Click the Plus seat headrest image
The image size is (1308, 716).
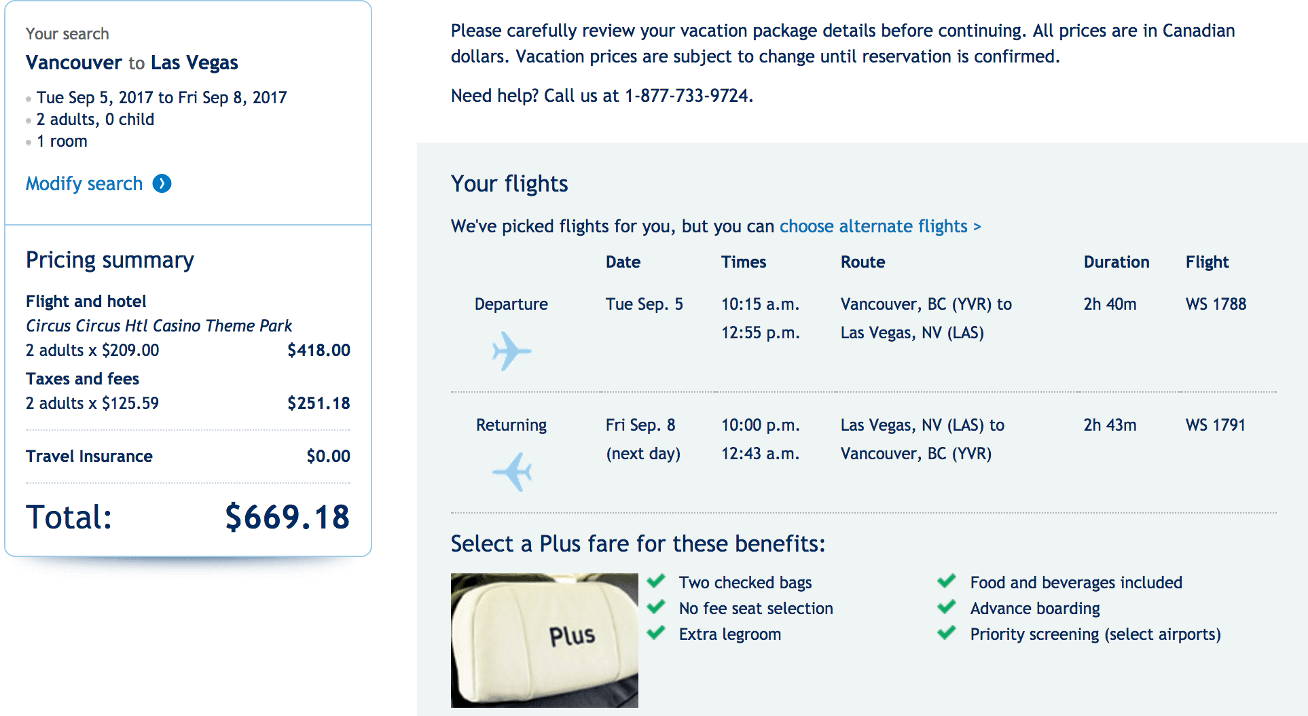(544, 640)
